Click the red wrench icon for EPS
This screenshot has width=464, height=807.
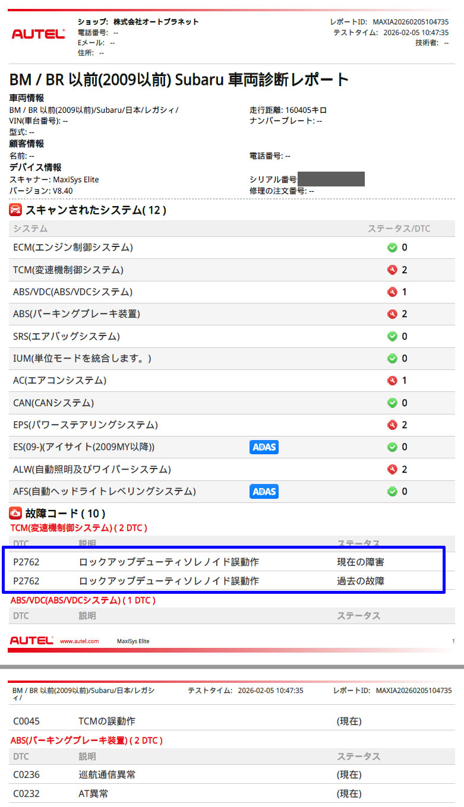[x=392, y=425]
